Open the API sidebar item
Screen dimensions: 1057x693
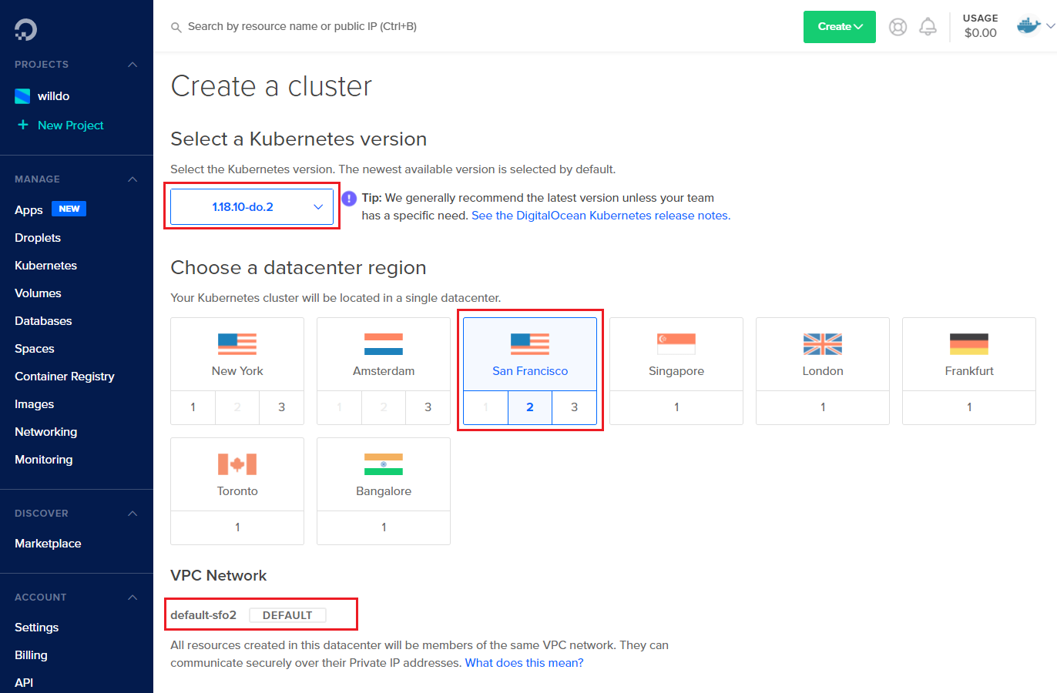pyautogui.click(x=24, y=683)
